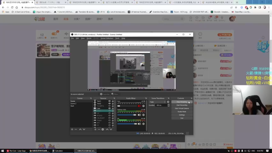Pop out the Sources dock panel
Viewport: 272px width, 153px height.
tap(114, 98)
